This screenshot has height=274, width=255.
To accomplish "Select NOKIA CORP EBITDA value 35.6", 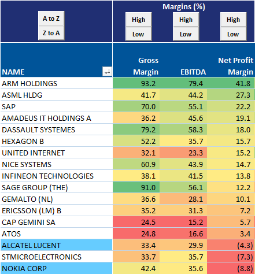I will coord(183,268).
